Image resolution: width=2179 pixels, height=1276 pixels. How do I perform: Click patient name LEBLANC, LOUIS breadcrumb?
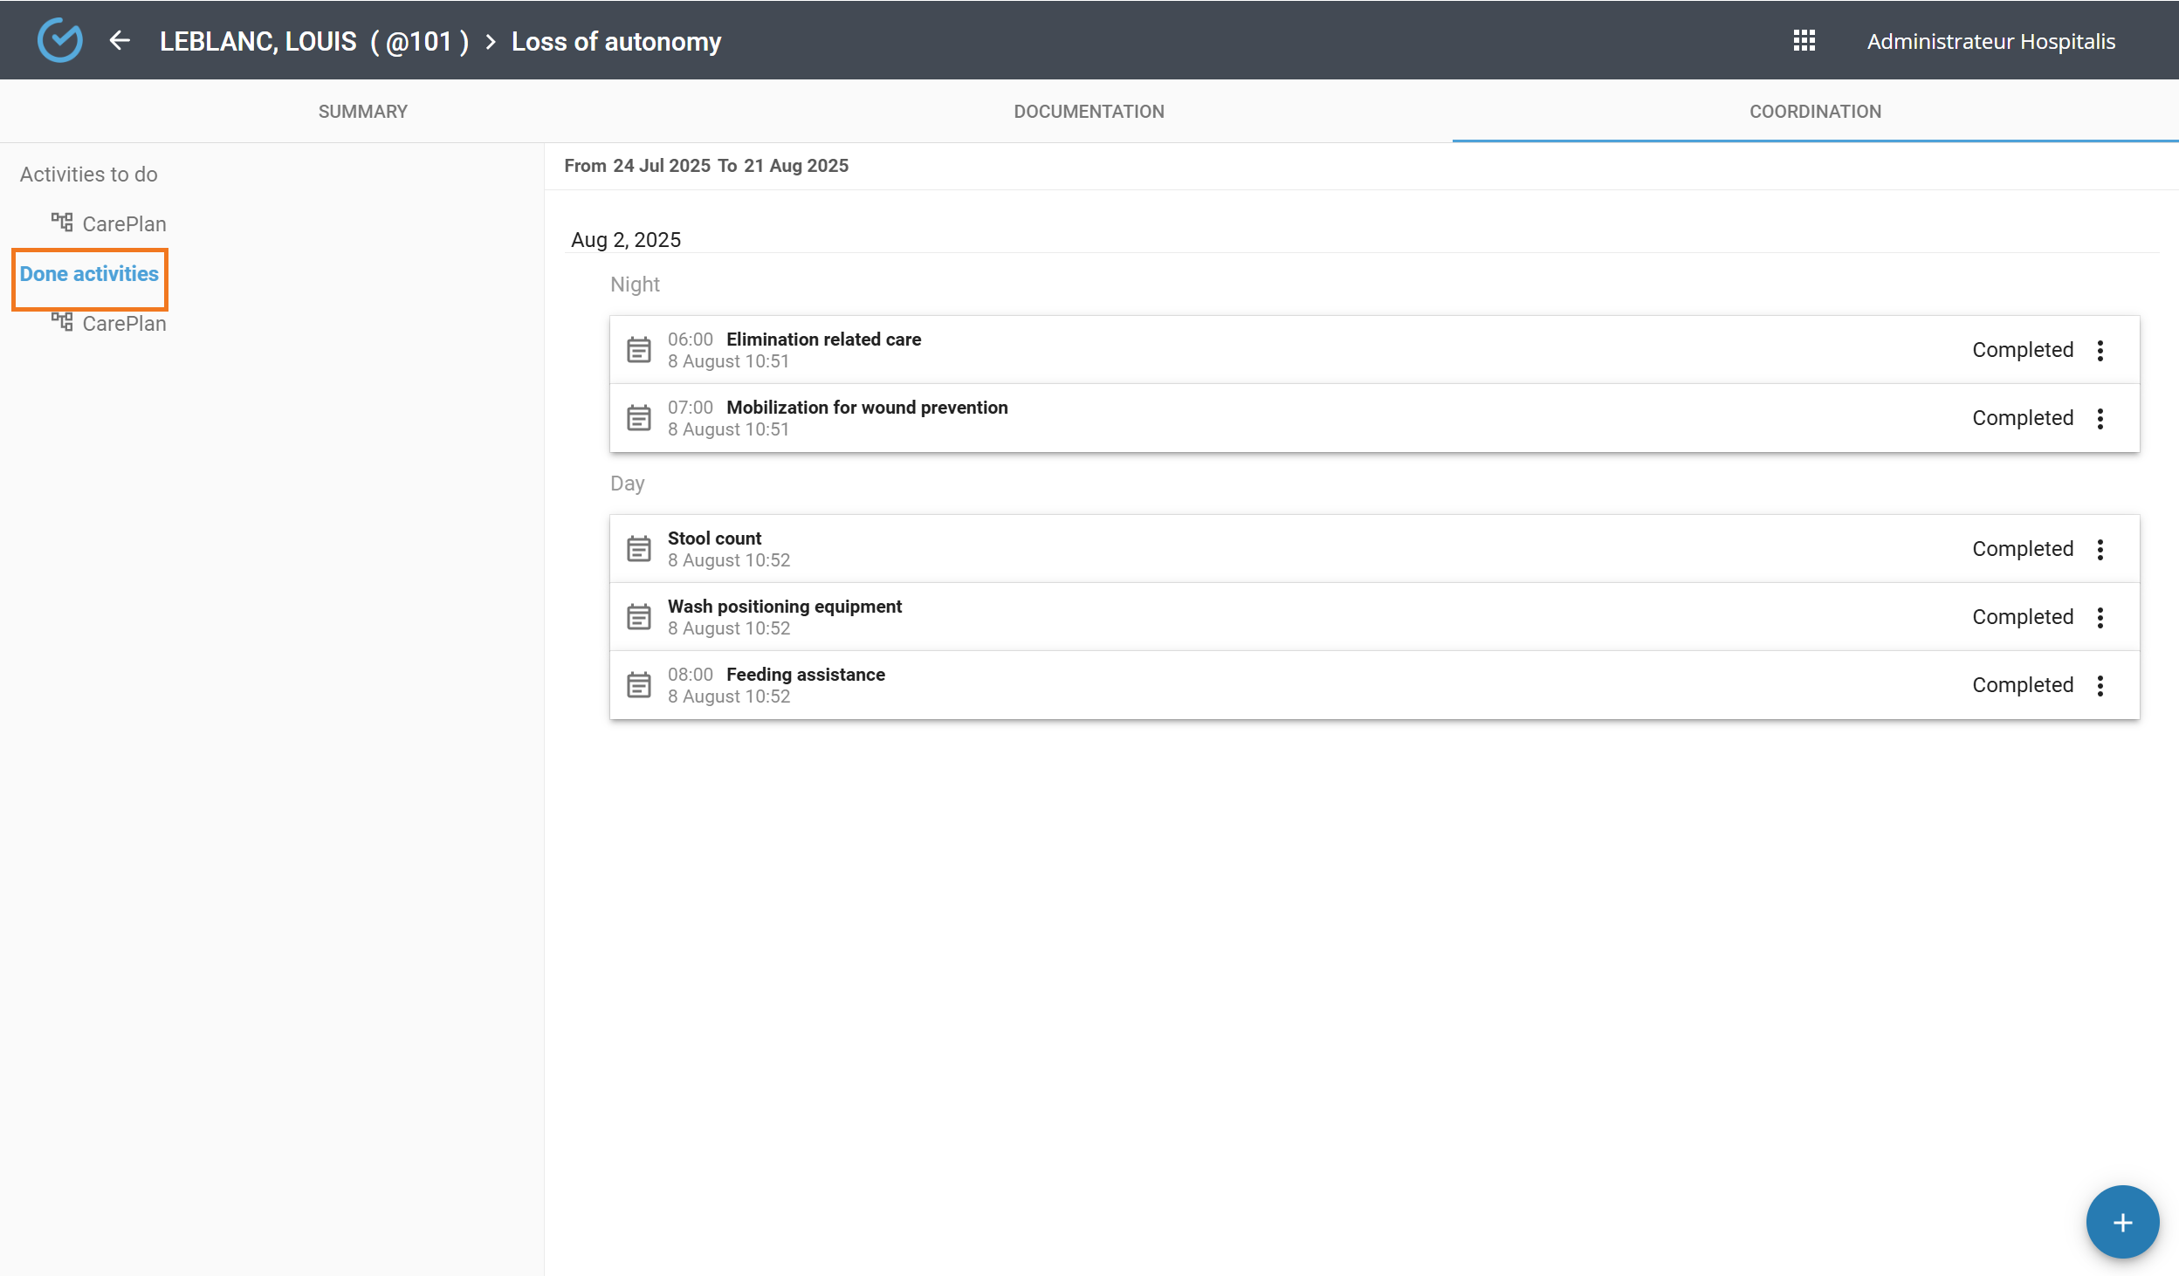(x=258, y=42)
